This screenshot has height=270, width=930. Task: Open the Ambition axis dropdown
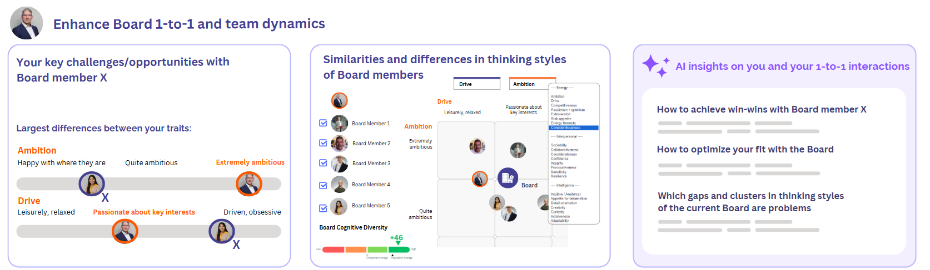[531, 84]
